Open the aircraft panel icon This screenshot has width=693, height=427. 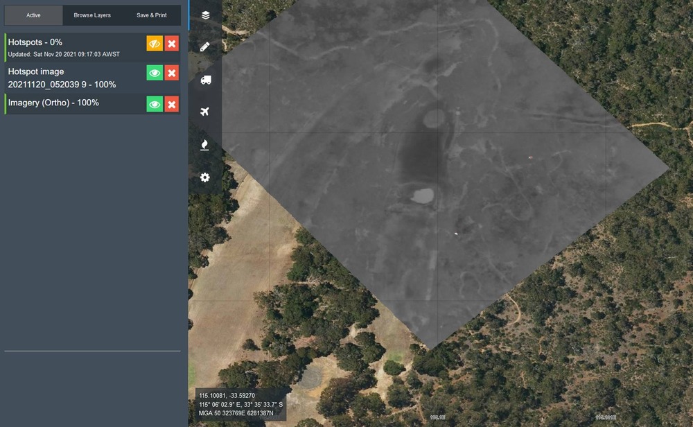pyautogui.click(x=205, y=112)
